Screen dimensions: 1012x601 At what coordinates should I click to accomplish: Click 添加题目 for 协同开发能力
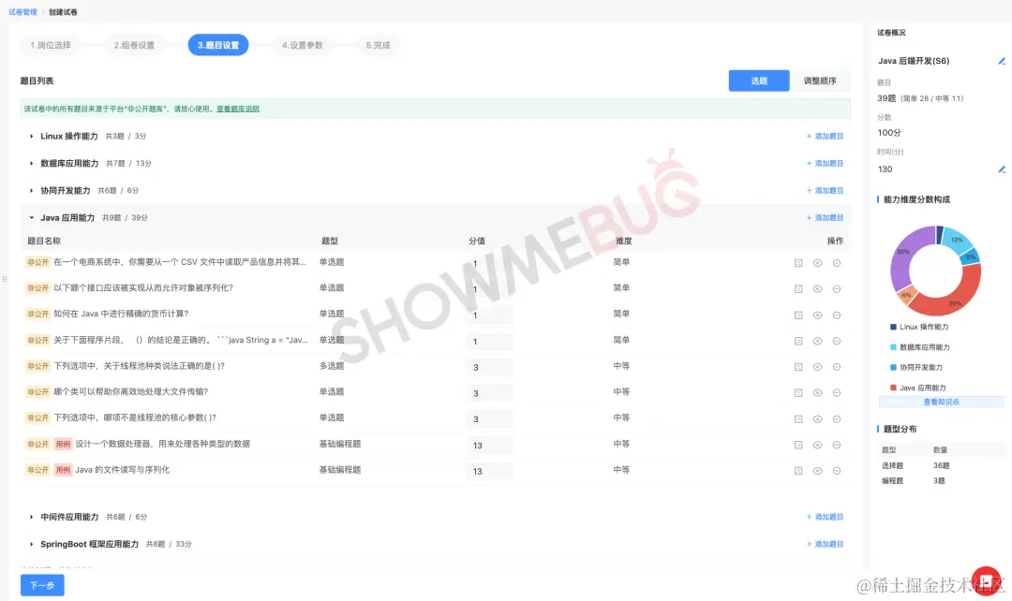[825, 190]
